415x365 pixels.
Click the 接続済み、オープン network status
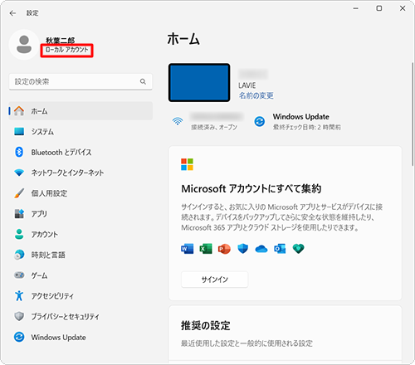(214, 127)
